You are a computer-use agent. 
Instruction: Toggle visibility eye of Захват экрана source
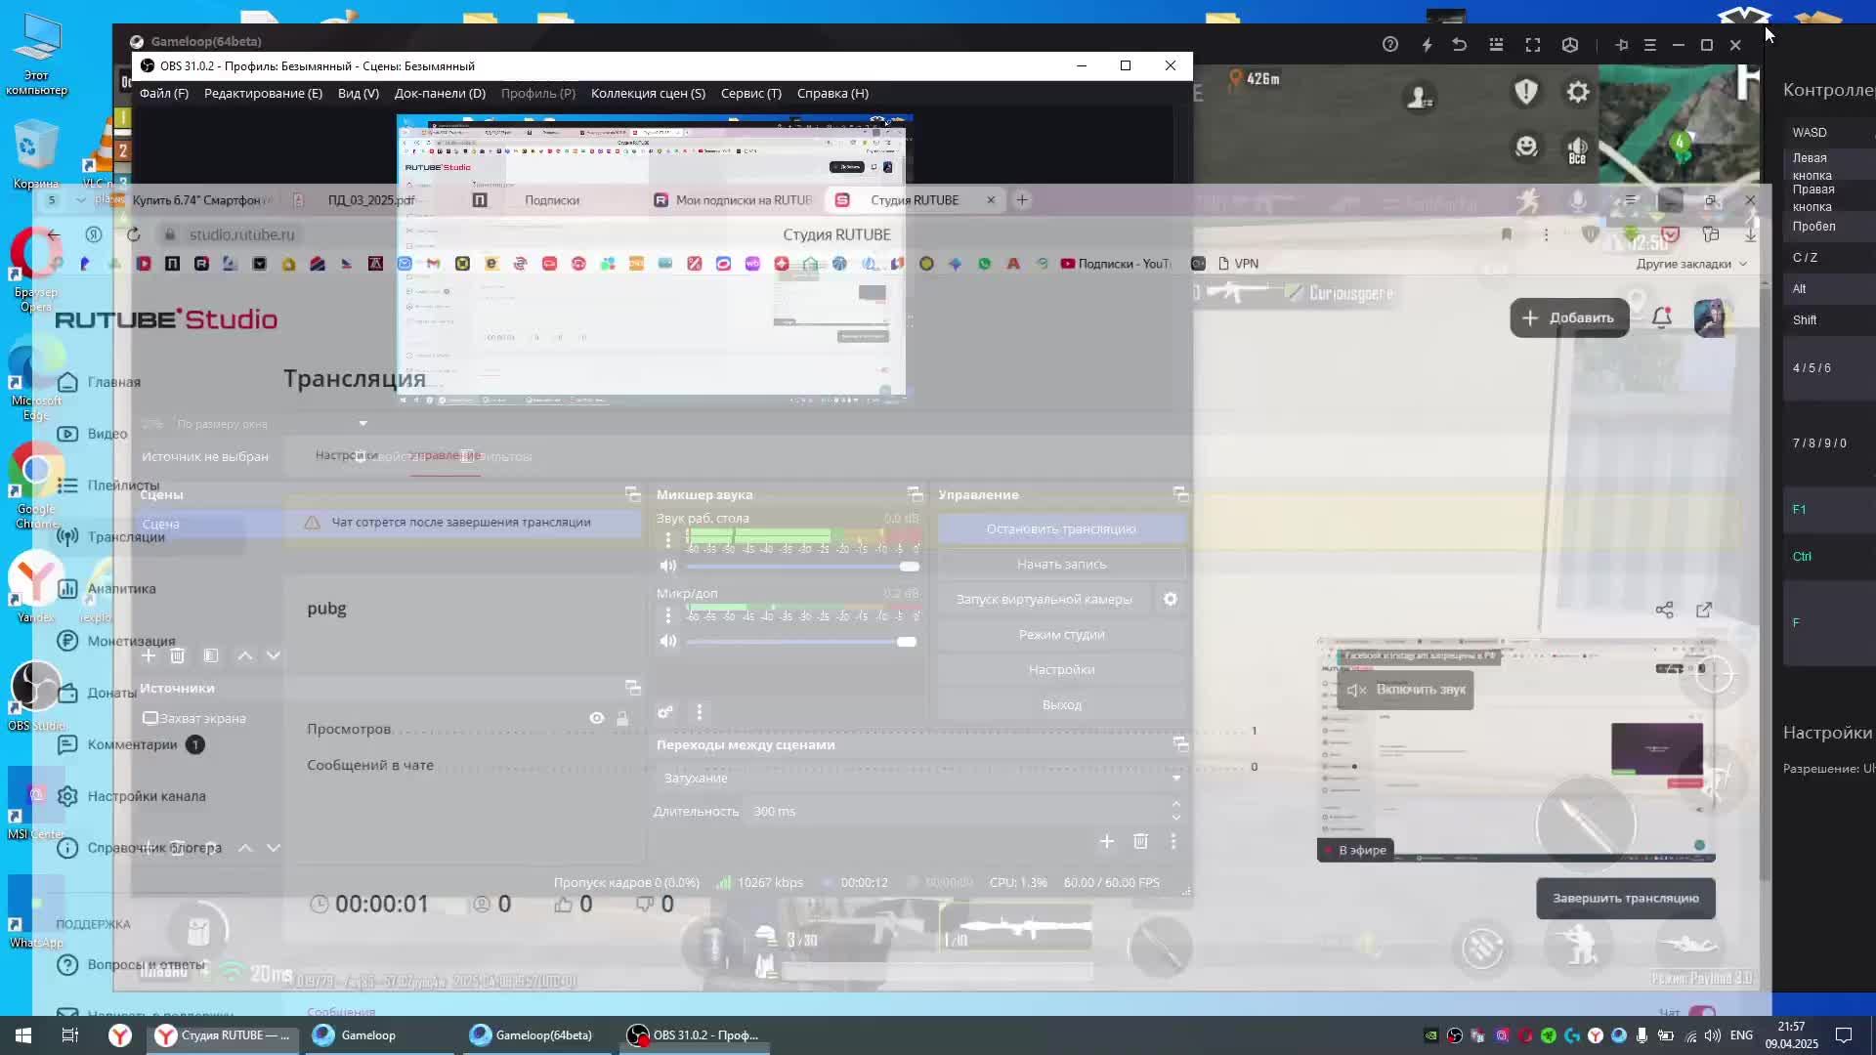tap(596, 718)
